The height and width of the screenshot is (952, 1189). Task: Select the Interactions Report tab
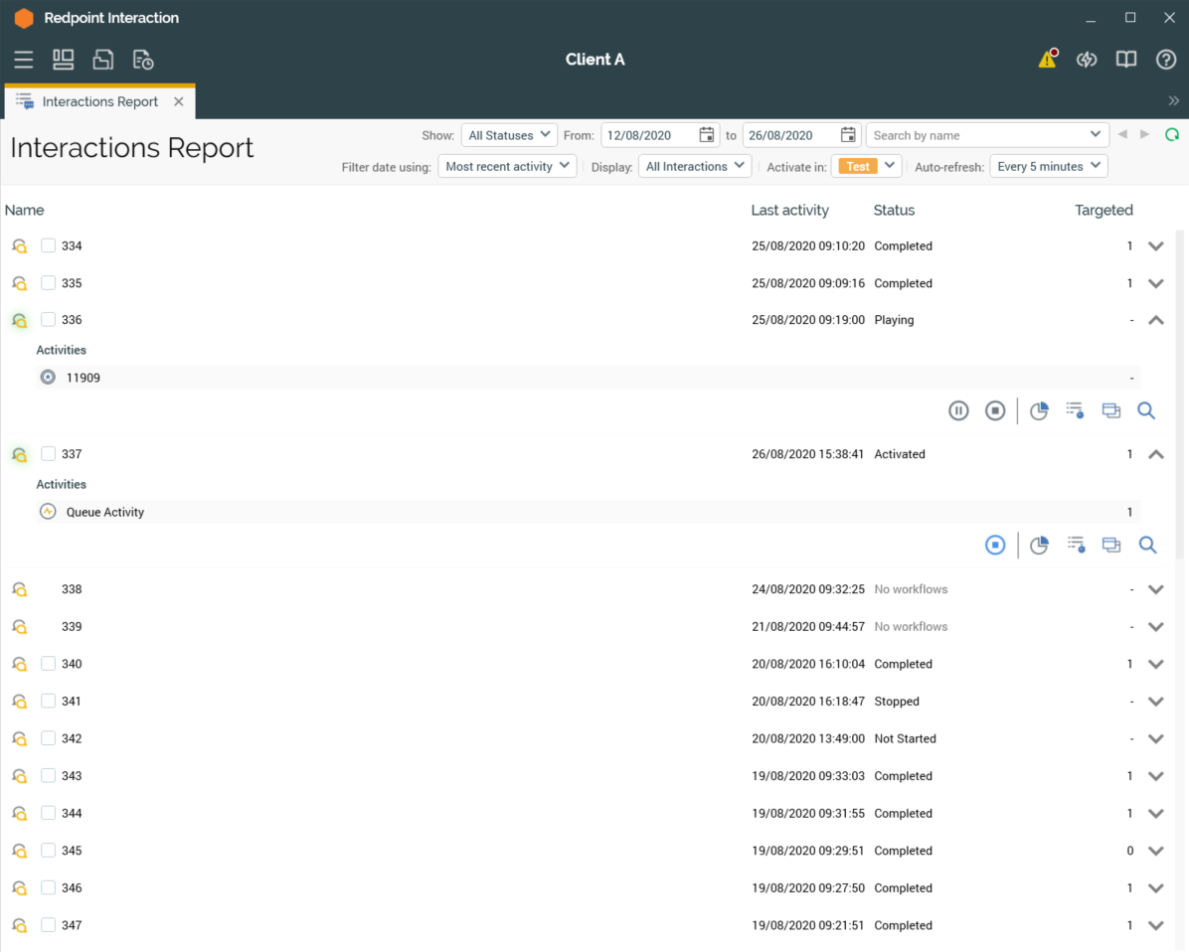(x=99, y=102)
